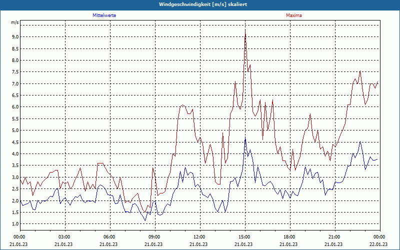Click the '8,5' y-axis label
The width and height of the screenshot is (400, 250).
pos(15,48)
